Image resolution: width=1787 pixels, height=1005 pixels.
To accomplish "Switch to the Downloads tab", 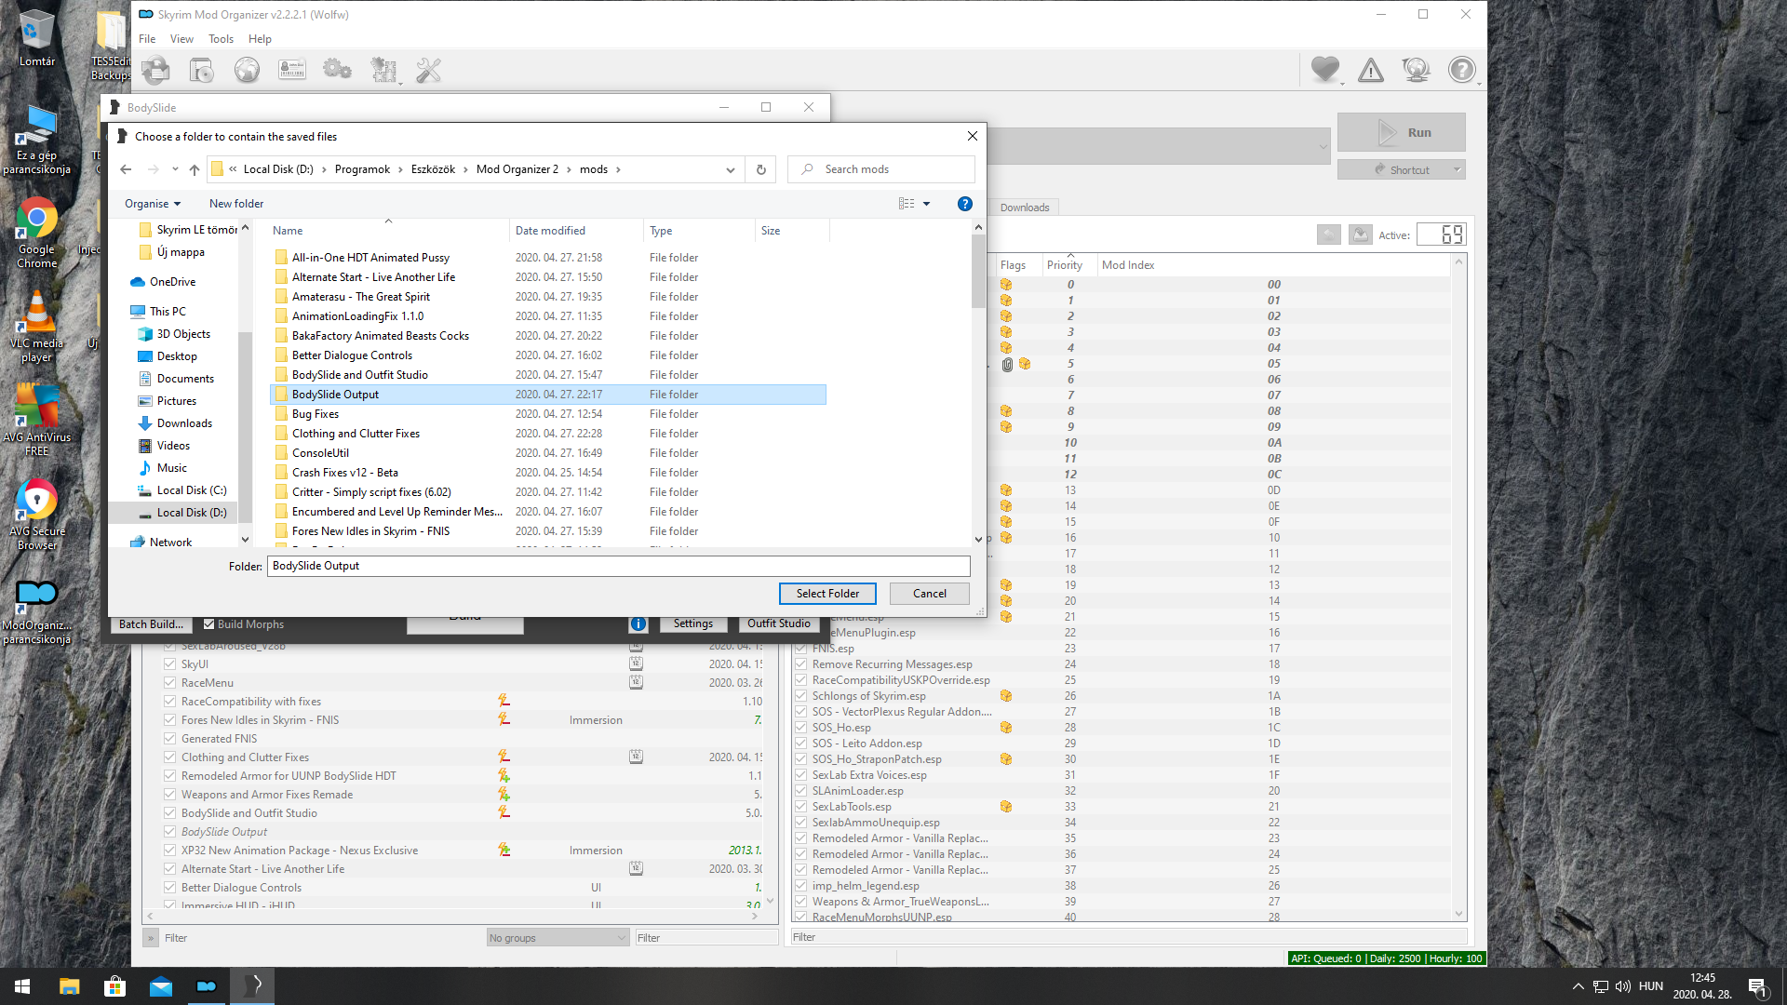I will coord(1025,208).
